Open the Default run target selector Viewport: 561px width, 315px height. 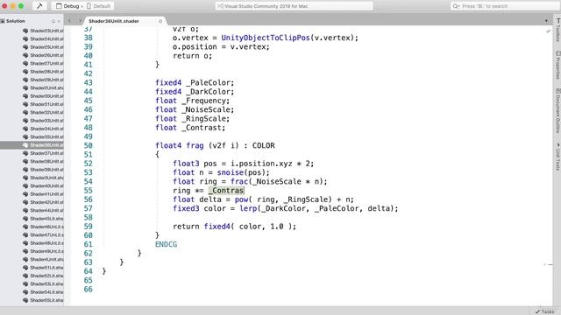pyautogui.click(x=99, y=6)
